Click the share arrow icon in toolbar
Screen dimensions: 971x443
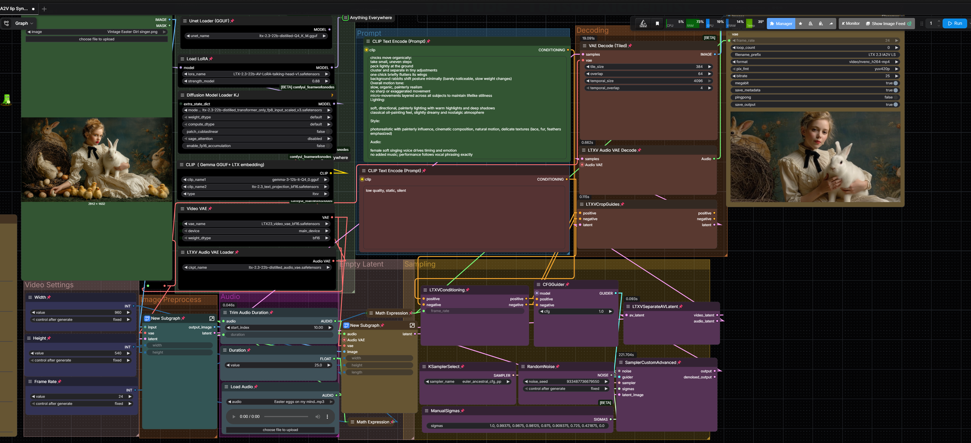(x=831, y=23)
